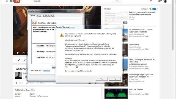This screenshot has height=99, width=176.
Task: Click the FUTURE TECH channel name
Action: [x=133, y=79]
